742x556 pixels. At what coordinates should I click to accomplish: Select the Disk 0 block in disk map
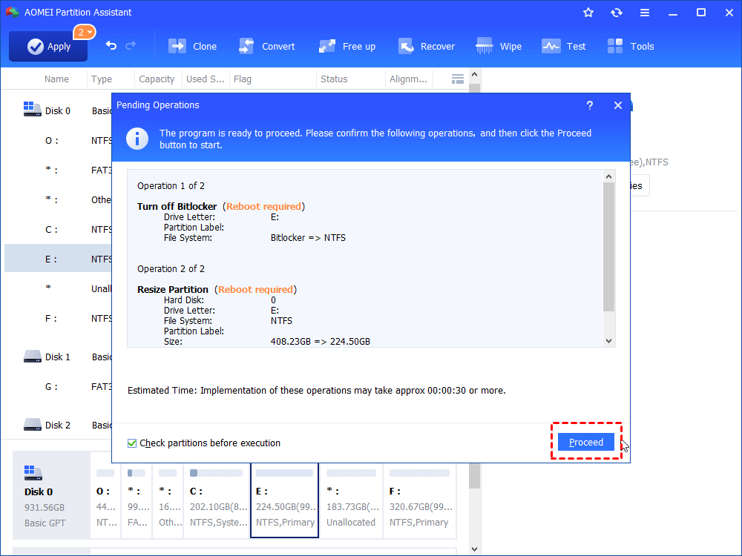[51, 494]
